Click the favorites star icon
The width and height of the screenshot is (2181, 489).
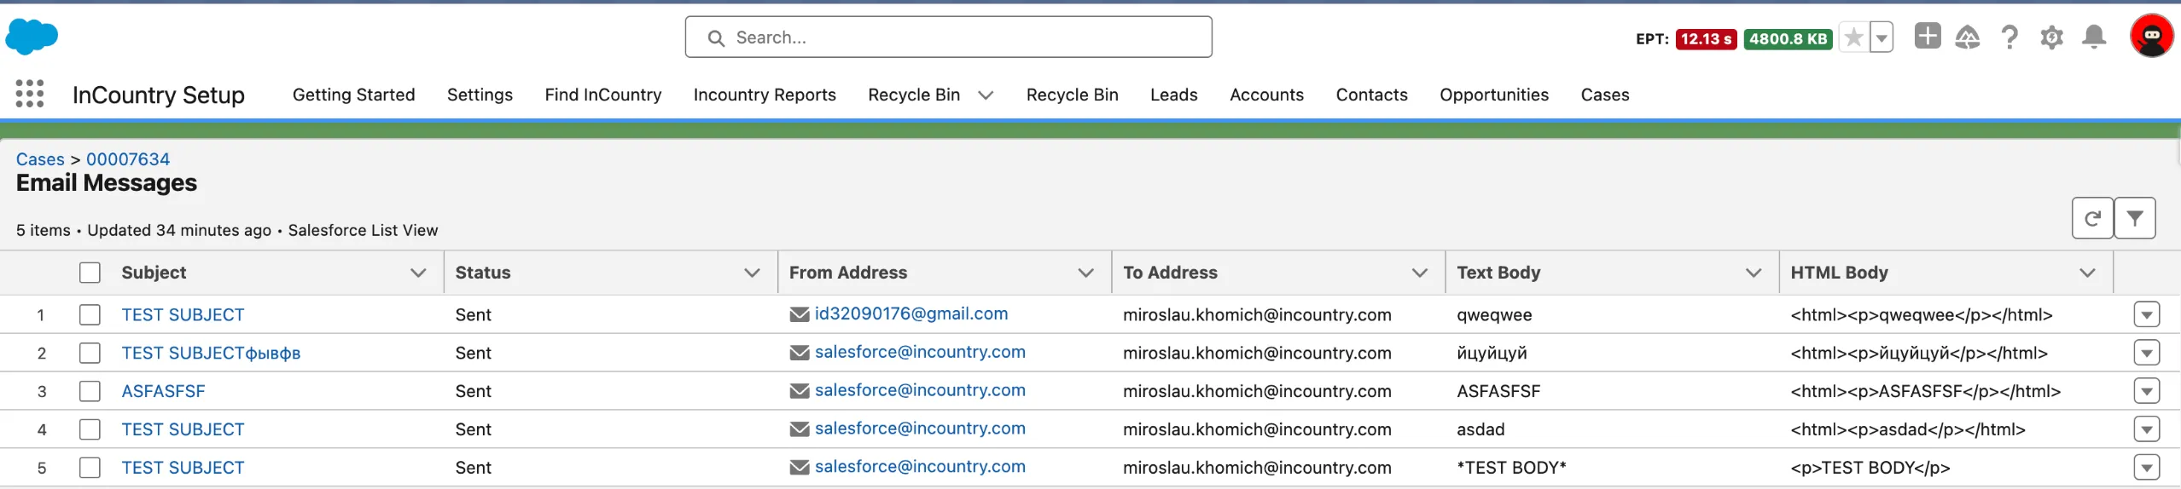(x=1852, y=37)
